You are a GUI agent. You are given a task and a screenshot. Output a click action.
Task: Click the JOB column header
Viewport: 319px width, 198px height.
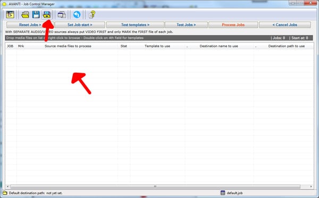pos(10,46)
